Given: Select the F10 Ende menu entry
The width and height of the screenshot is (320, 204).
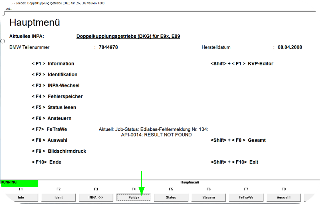Looking at the screenshot, I should 46,162.
